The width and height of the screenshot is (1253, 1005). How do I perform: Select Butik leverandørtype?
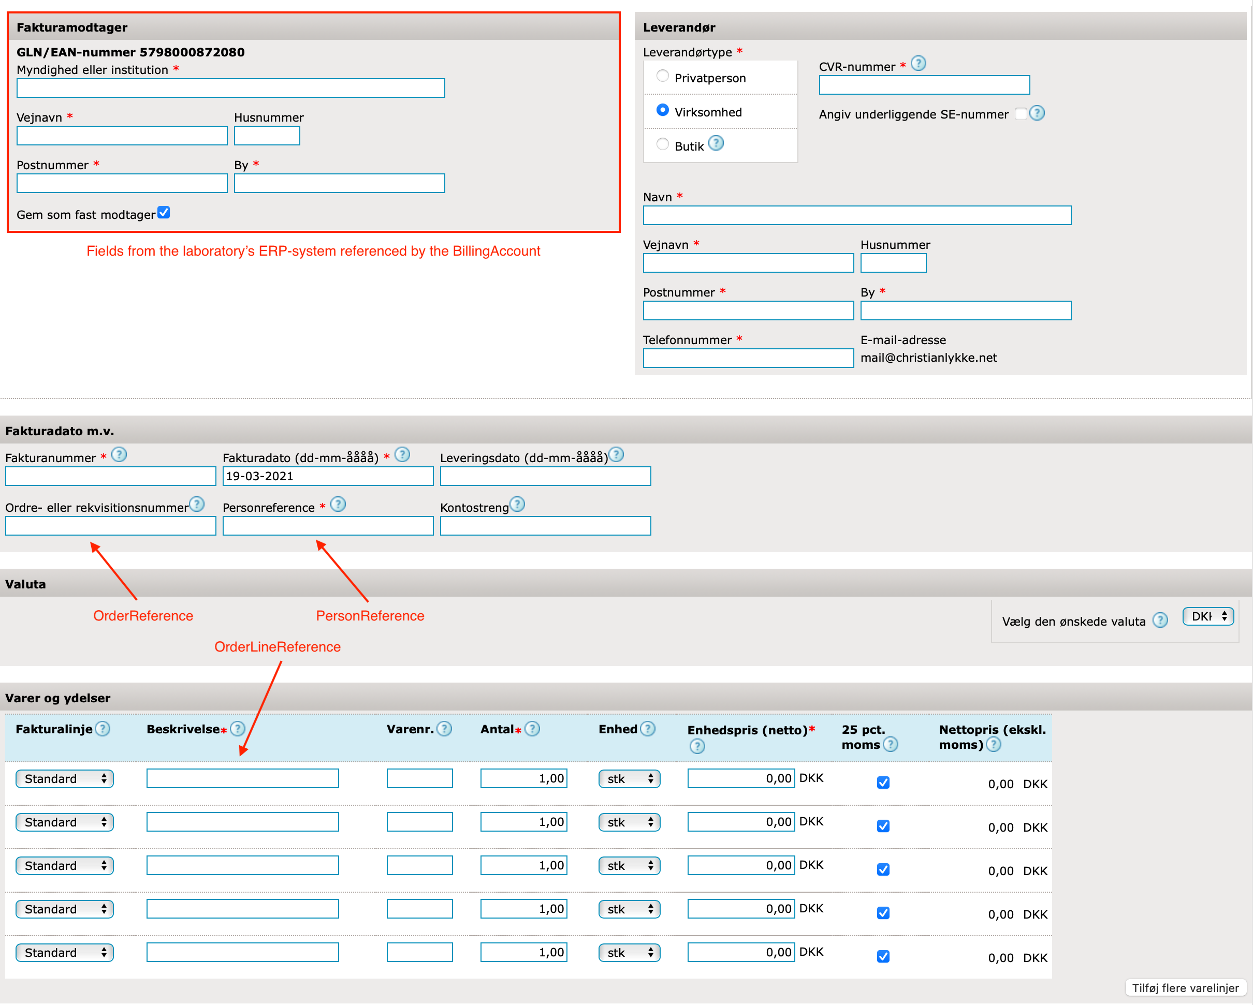(663, 144)
